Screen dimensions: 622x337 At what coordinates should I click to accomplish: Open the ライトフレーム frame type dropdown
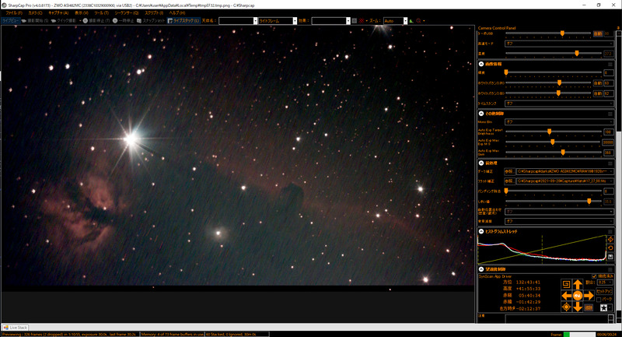tap(278, 21)
